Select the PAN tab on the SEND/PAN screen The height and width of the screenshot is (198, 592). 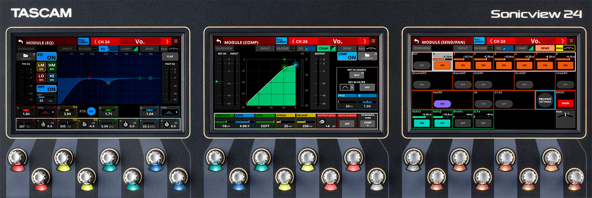click(565, 48)
